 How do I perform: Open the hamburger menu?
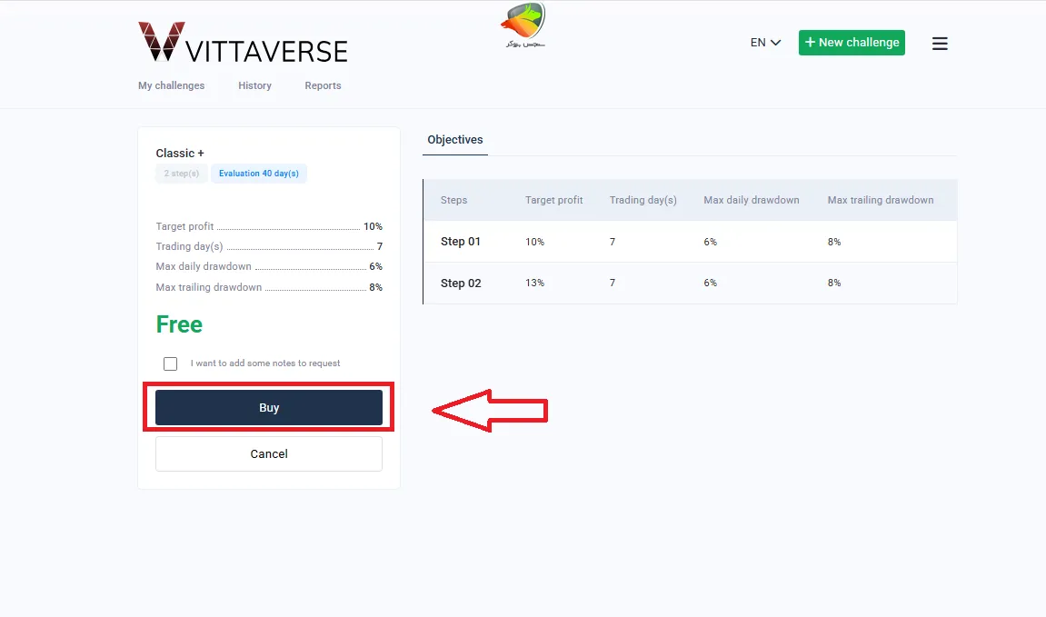[x=940, y=43]
